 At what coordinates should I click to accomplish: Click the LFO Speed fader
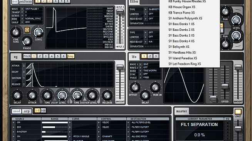click(225, 86)
